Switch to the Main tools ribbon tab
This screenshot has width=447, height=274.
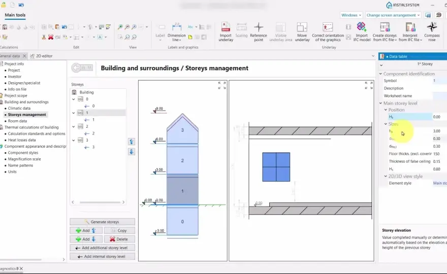point(15,15)
